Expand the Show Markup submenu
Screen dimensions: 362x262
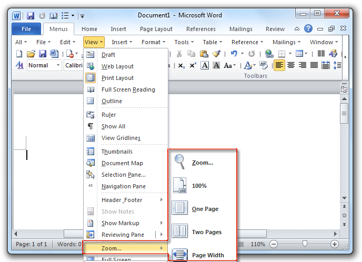[126, 223]
